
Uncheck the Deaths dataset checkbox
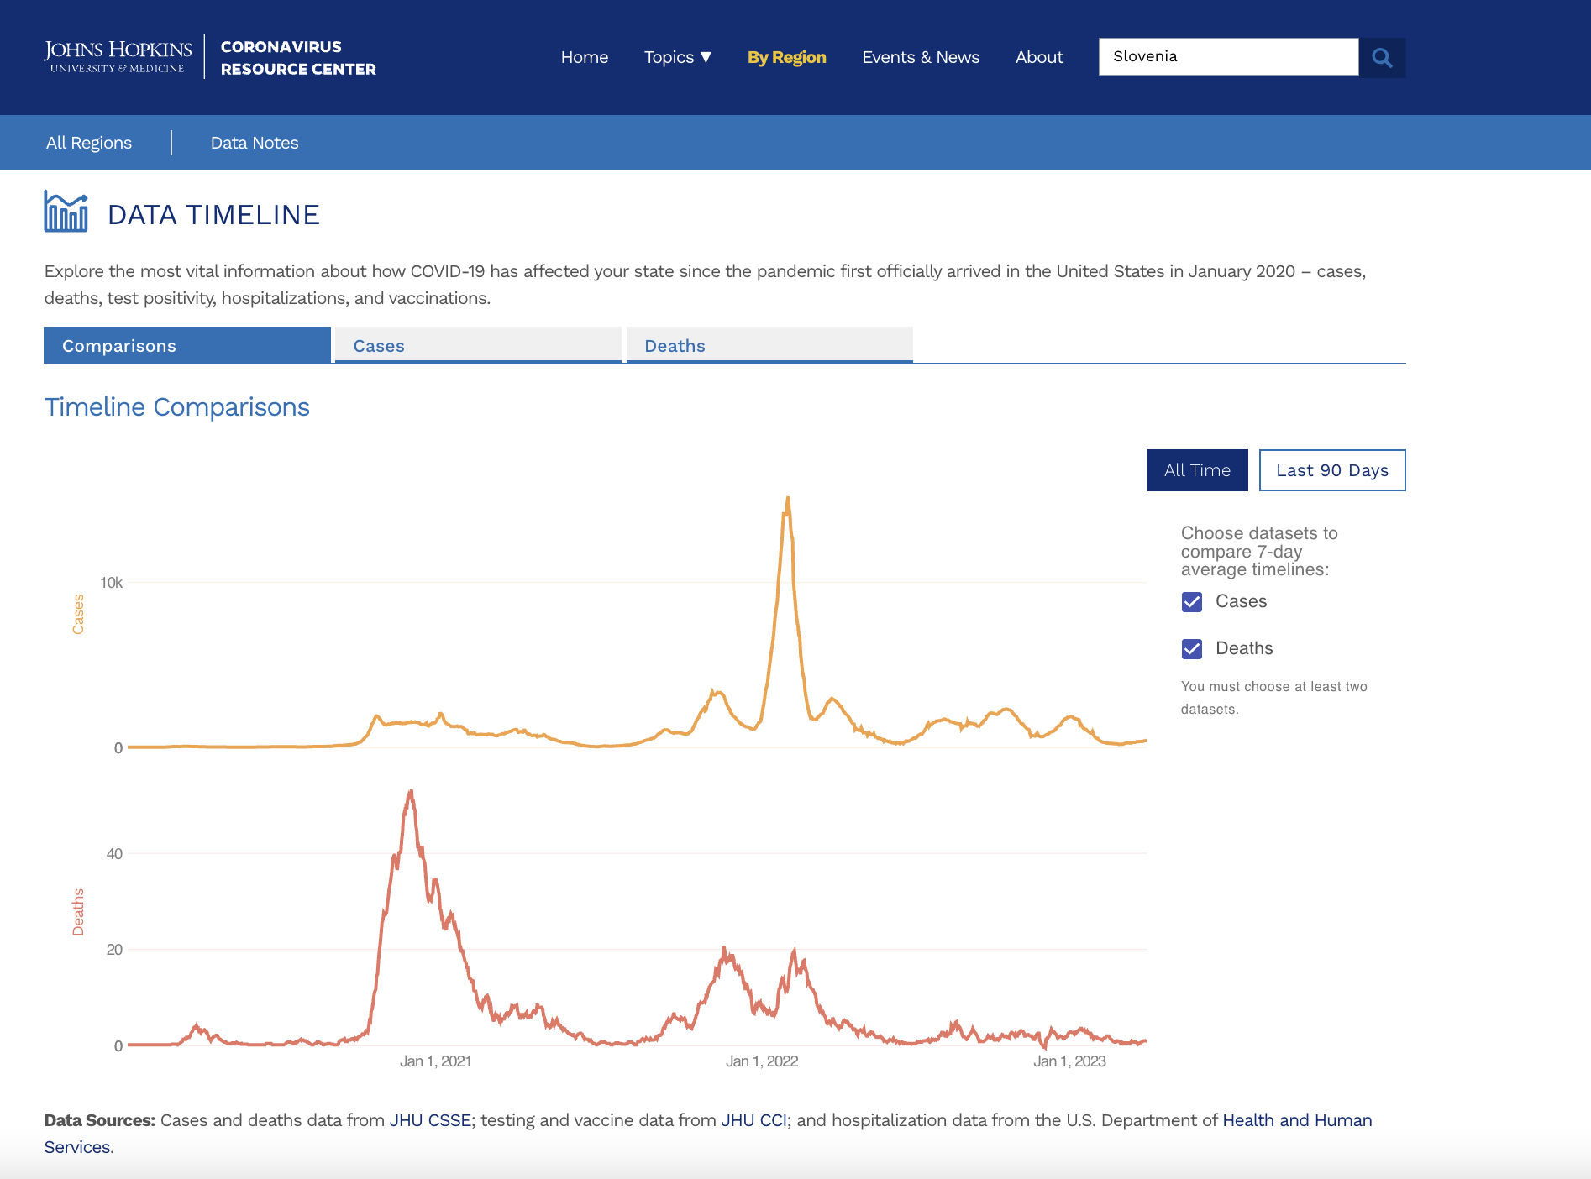[x=1191, y=648]
